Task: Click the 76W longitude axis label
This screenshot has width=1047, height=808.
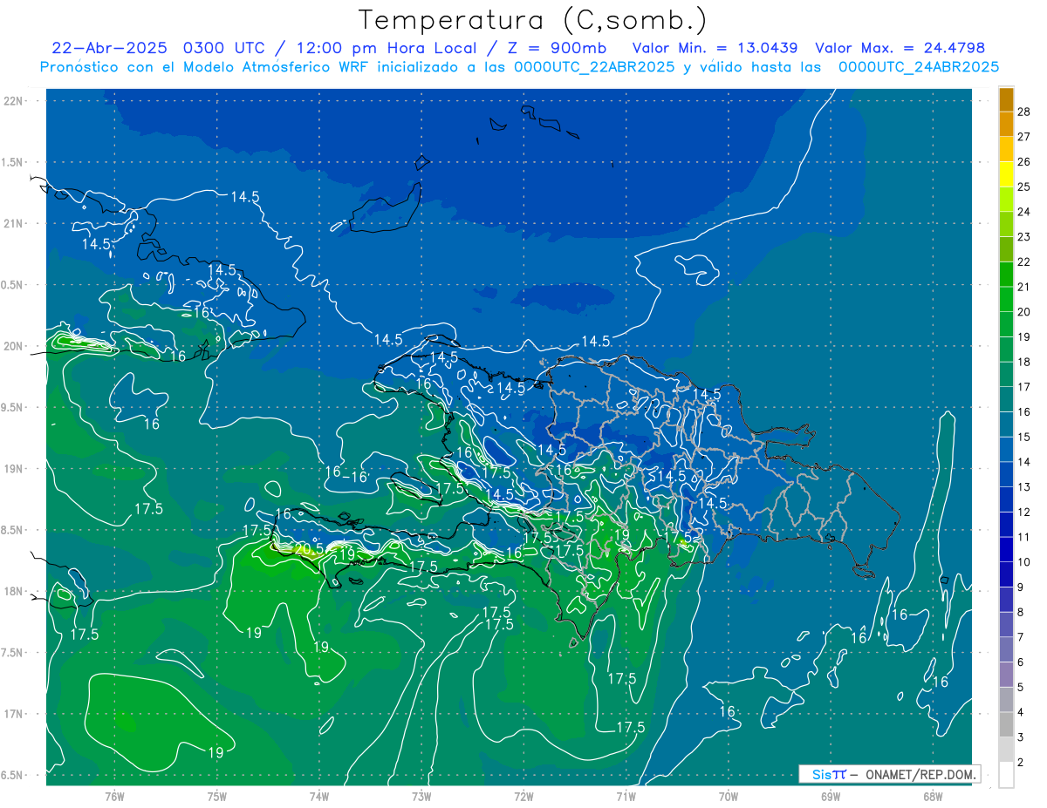Action: point(114,796)
